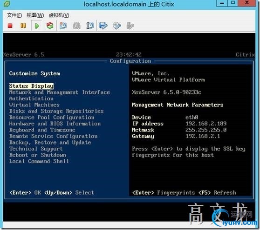
Task: Pause the virtual machine via toolbar
Action: click(x=23, y=26)
